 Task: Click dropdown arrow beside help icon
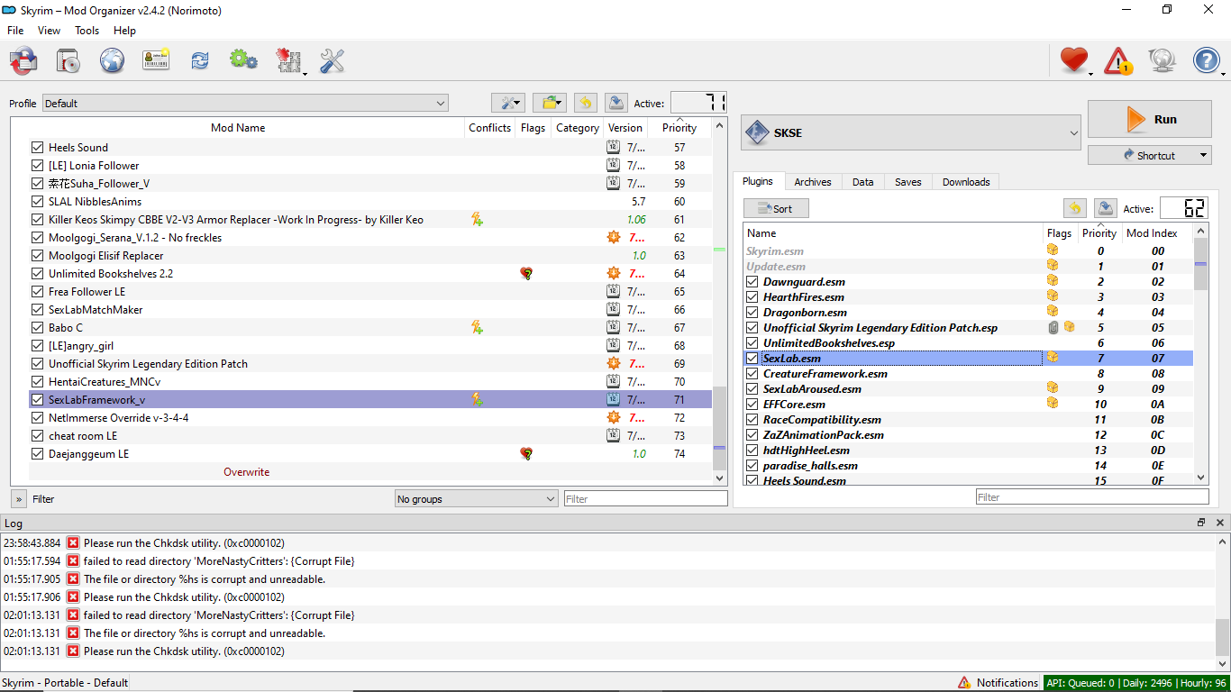(1224, 73)
